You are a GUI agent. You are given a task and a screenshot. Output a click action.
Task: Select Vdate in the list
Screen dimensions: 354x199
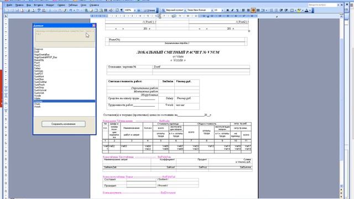37,98
